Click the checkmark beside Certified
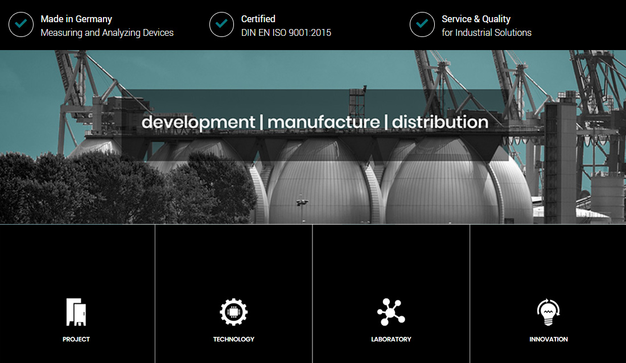This screenshot has height=363, width=626. coord(221,24)
